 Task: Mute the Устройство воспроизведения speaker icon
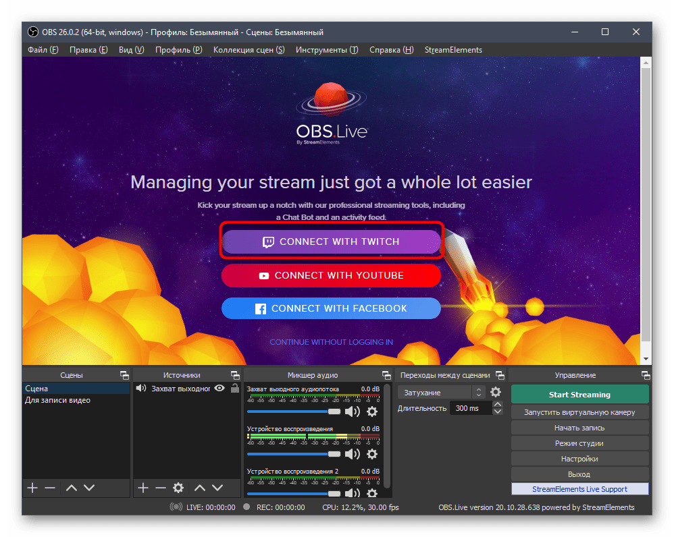pyautogui.click(x=353, y=454)
